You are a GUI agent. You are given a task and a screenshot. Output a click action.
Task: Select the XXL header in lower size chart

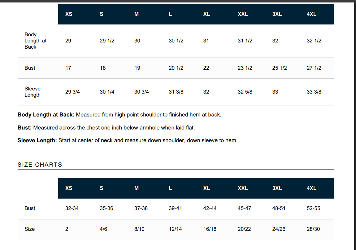[243, 188]
